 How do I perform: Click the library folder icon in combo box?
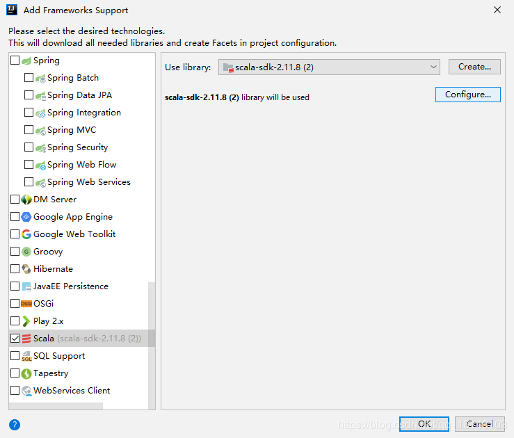(228, 68)
